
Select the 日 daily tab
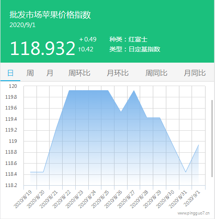[10, 73]
